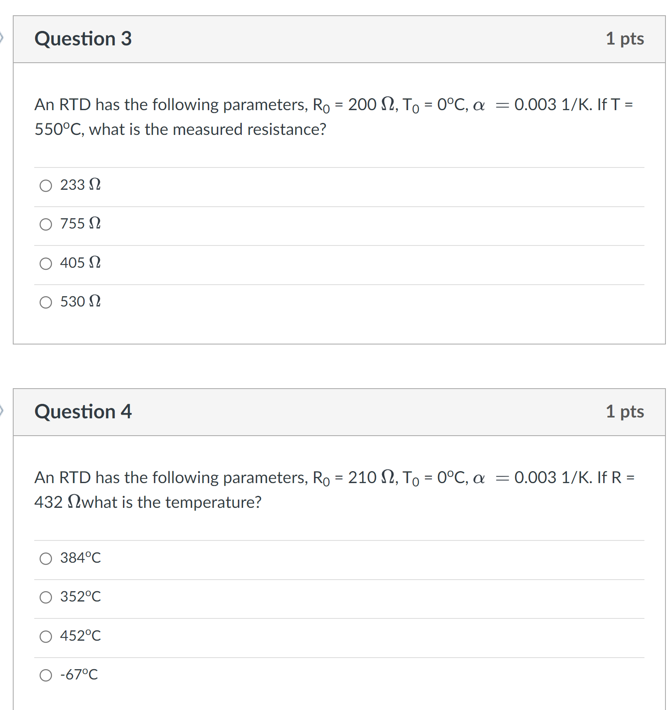Image resolution: width=670 pixels, height=710 pixels.
Task: Click the Question 3 header
Action: [x=83, y=38]
